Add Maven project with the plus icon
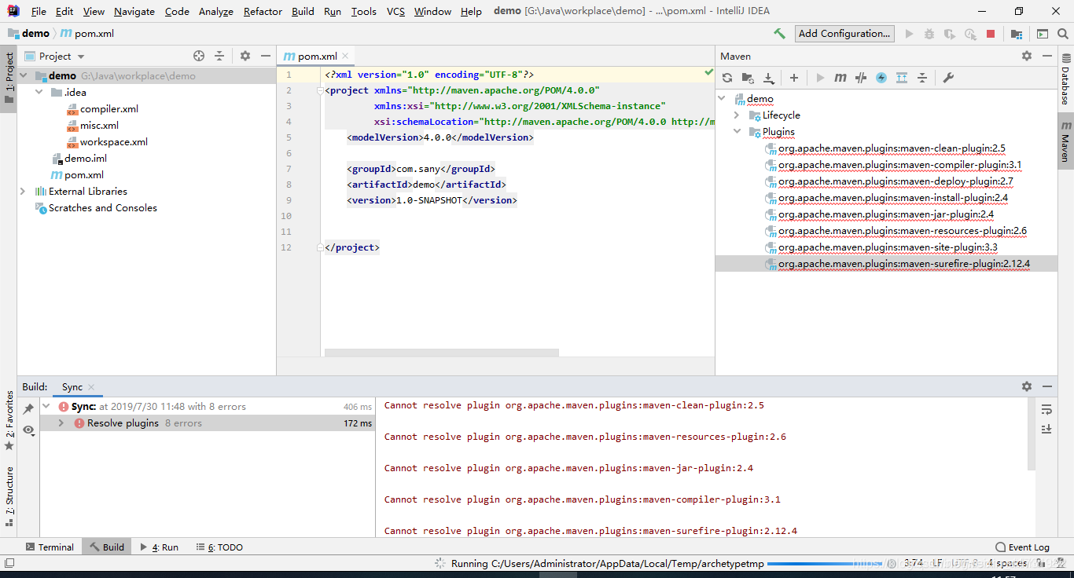Screen dimensions: 1074x578 point(794,78)
